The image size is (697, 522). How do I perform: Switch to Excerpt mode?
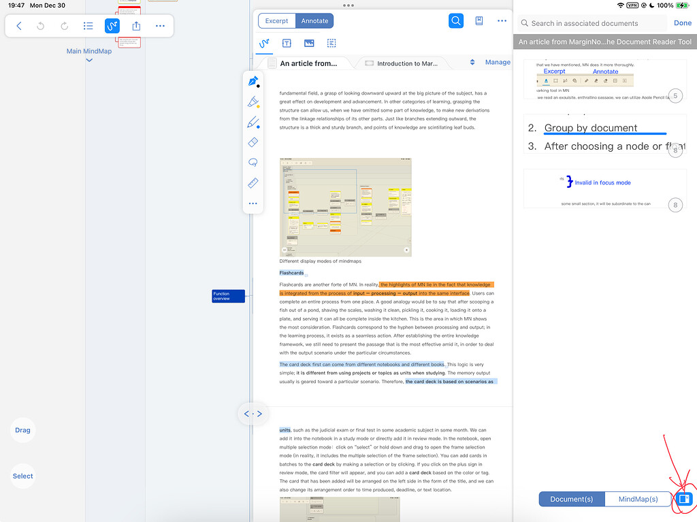coord(276,21)
